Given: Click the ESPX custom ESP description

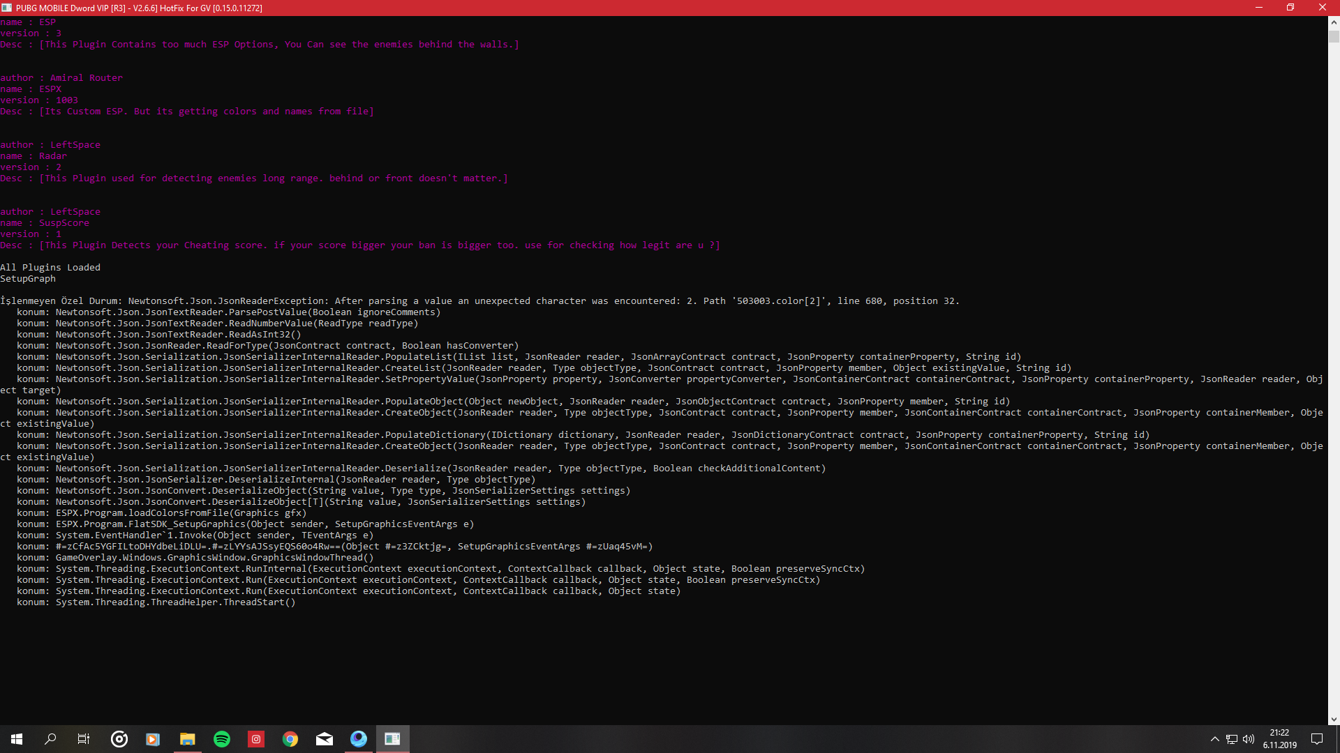Looking at the screenshot, I should [187, 112].
